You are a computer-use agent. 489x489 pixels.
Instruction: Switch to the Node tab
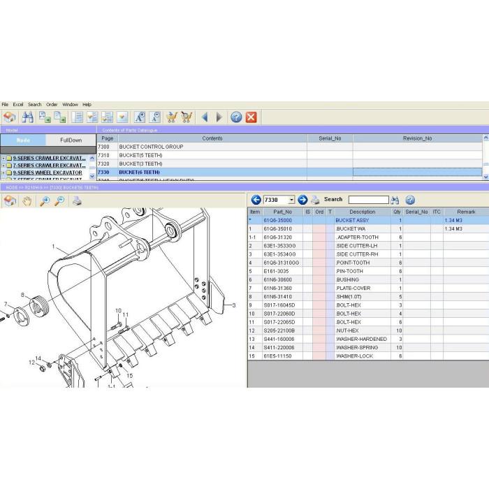pyautogui.click(x=23, y=140)
